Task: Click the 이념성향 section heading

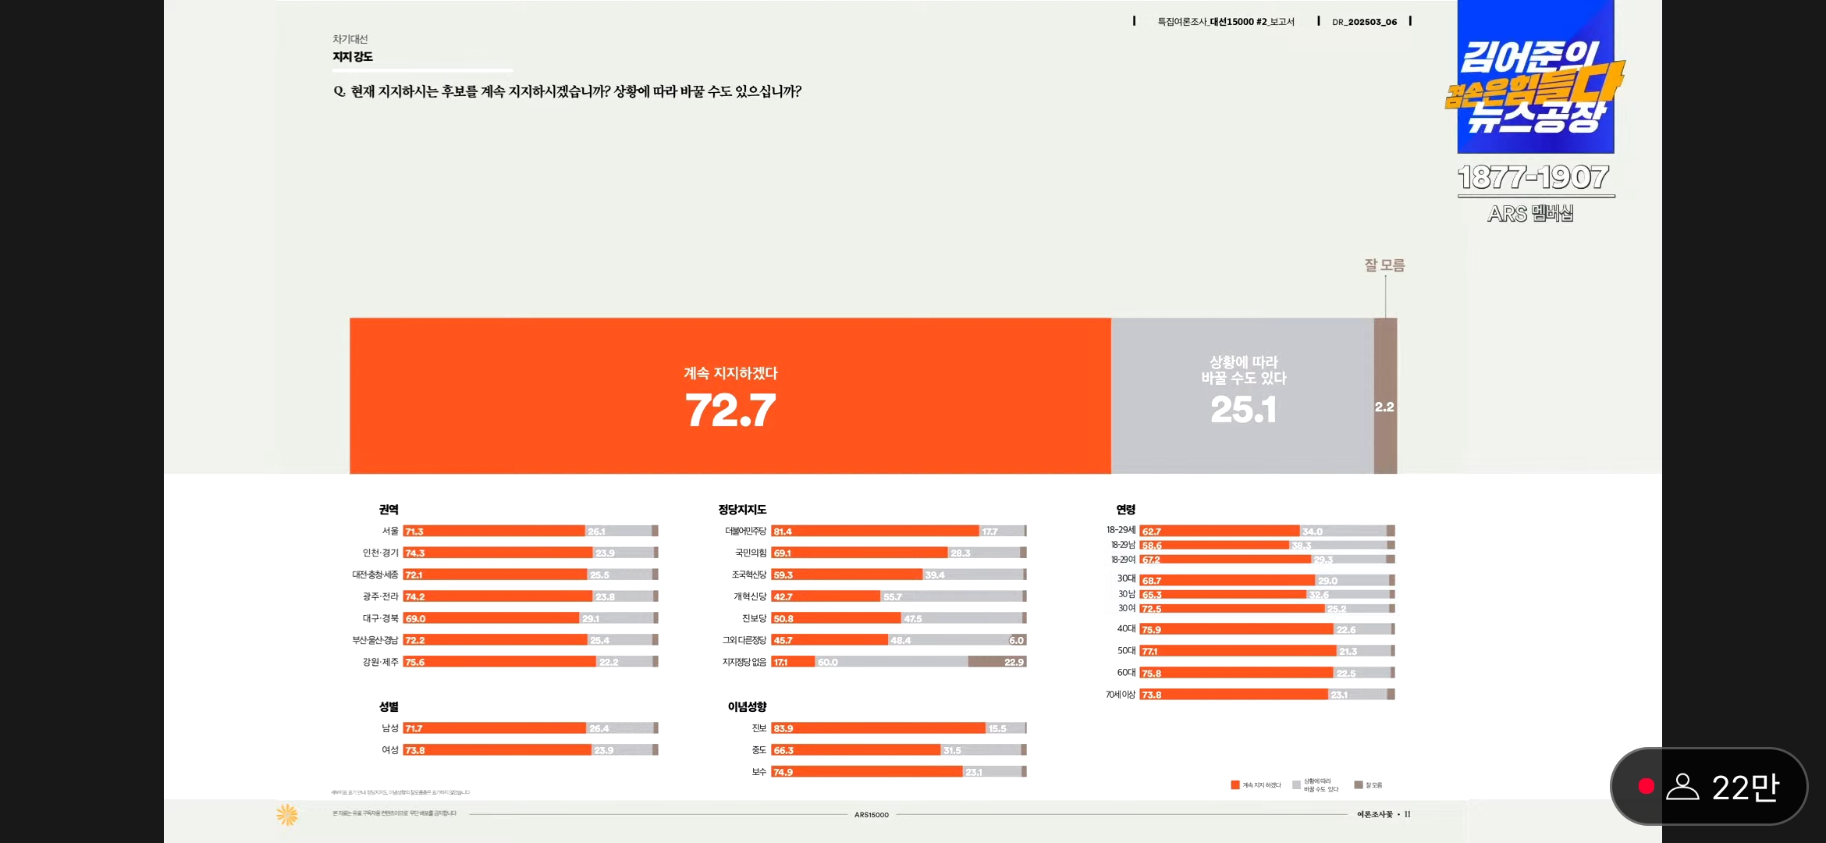Action: (x=747, y=706)
